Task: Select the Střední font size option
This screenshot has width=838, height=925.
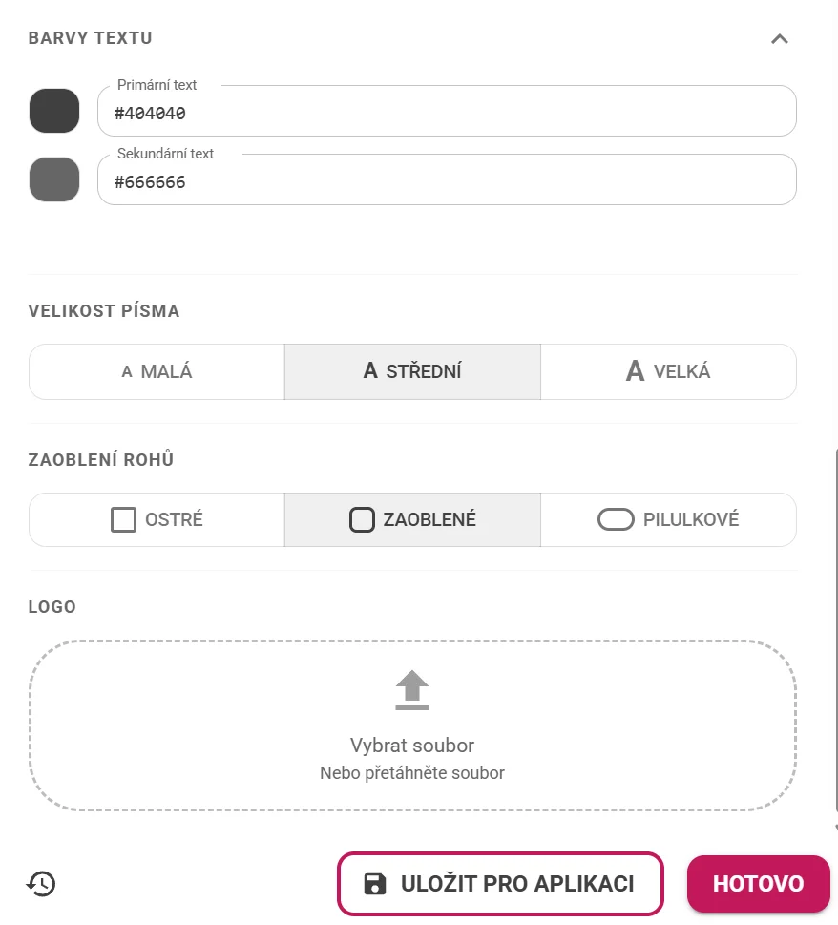Action: tap(412, 371)
